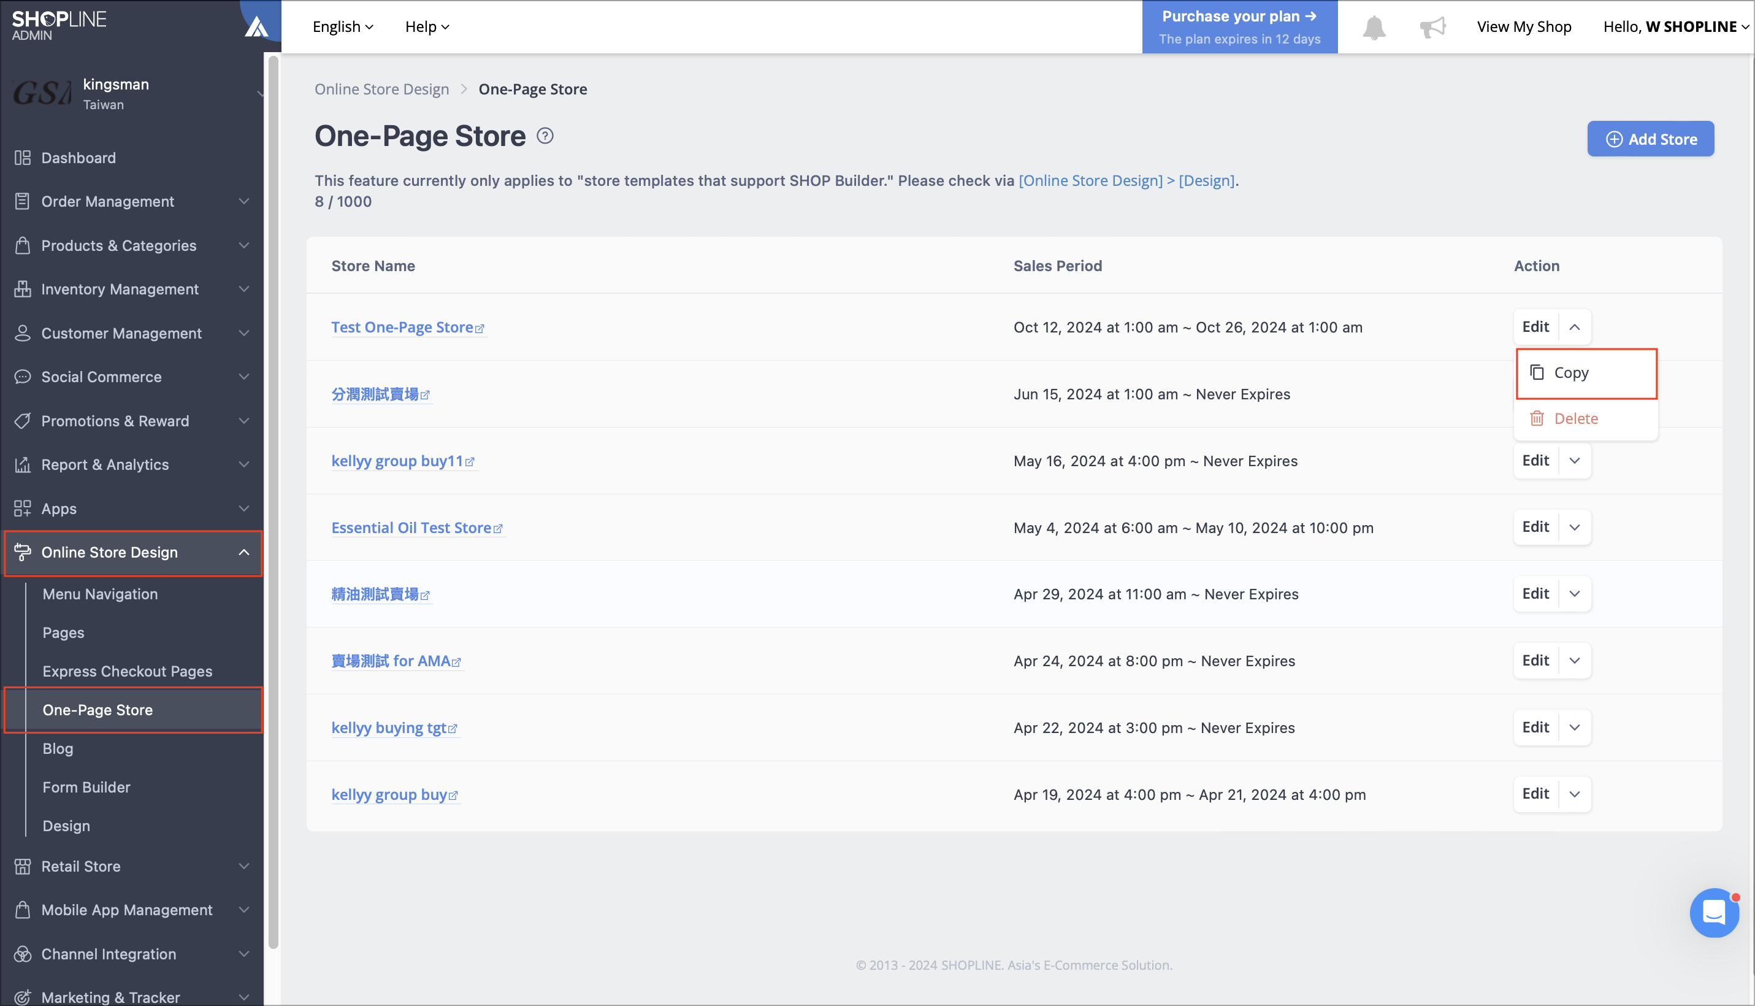Open Form Builder in sidebar
The image size is (1755, 1006).
[86, 787]
